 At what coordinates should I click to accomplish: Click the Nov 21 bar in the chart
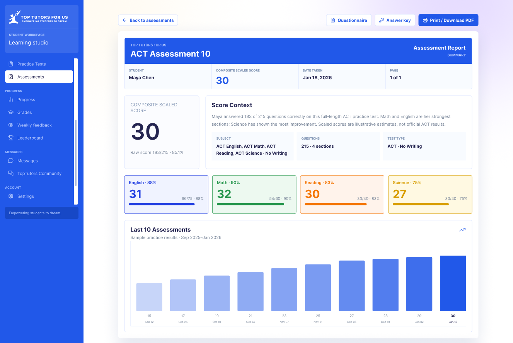pyautogui.click(x=318, y=288)
